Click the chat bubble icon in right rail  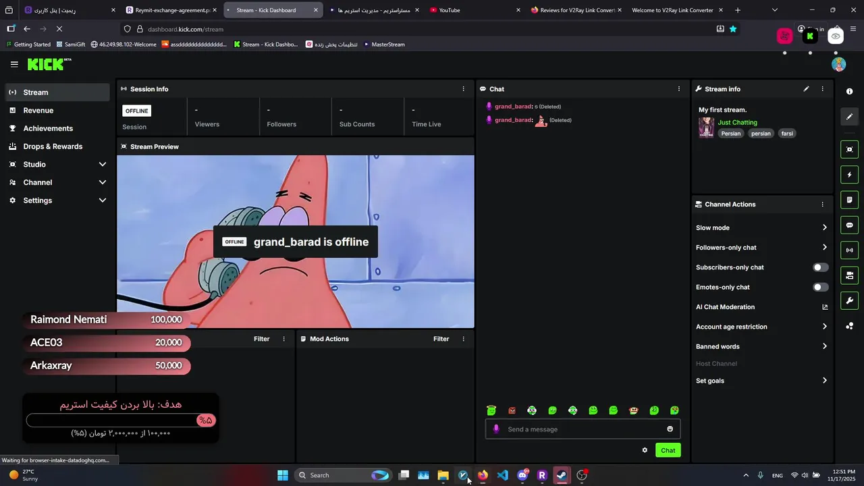tap(849, 225)
